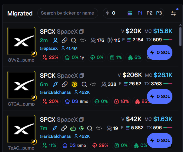Click bat-shaped icon in SPCX 7m row

pyautogui.click(x=99, y=128)
